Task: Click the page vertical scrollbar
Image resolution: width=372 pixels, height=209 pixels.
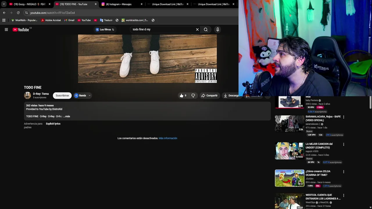Action: (371, 103)
